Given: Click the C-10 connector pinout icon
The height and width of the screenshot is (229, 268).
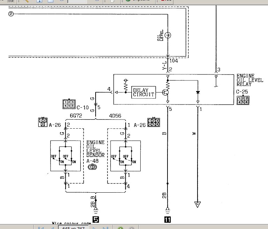Looking at the screenshot, I should pyautogui.click(x=68, y=104).
